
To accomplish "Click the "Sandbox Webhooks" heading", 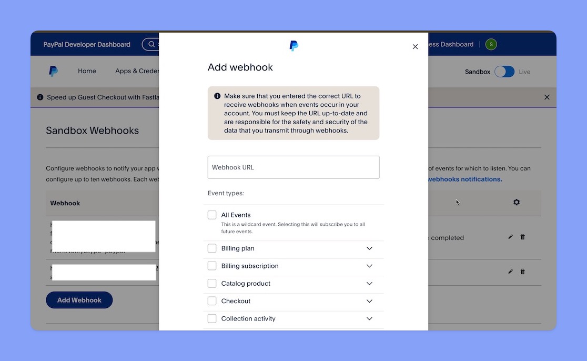I will click(93, 131).
